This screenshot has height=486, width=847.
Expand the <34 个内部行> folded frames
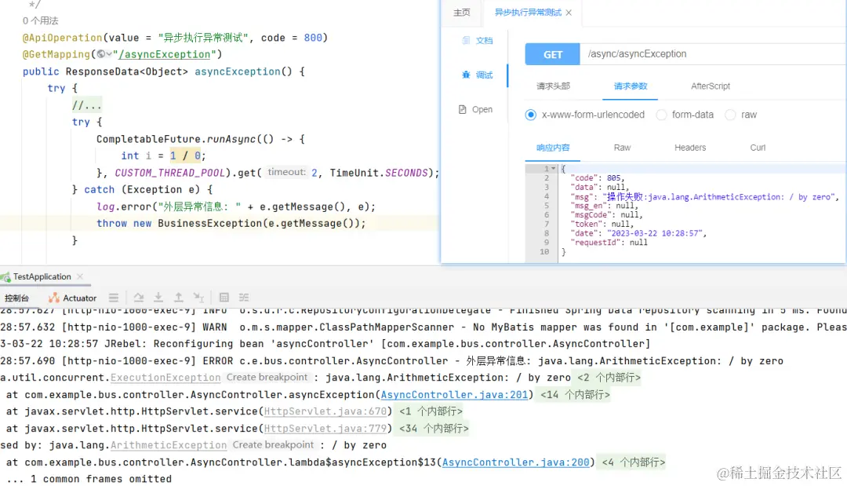434,429
